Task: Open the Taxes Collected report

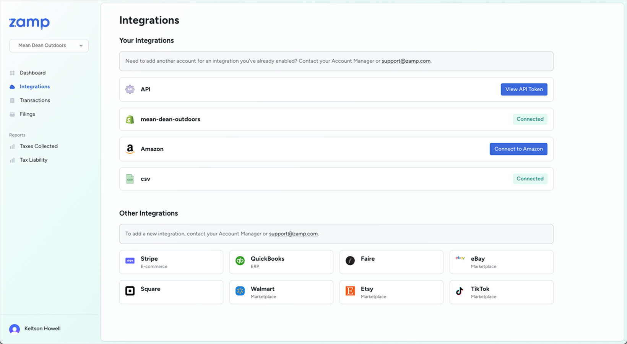Action: click(39, 146)
